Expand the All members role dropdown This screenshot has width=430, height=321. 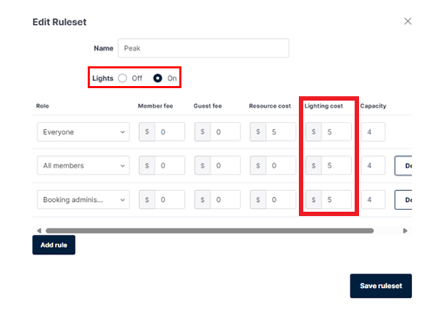[83, 166]
